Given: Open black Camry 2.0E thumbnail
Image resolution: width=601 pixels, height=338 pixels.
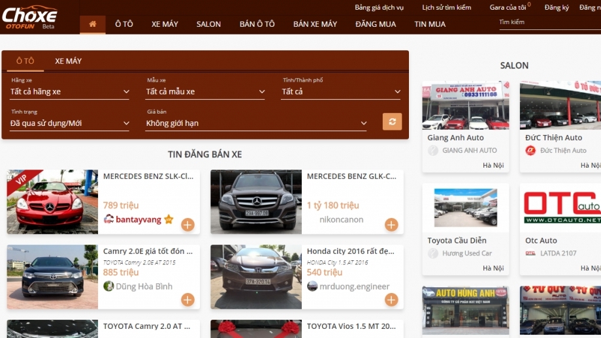Looking at the screenshot, I should coord(52,277).
